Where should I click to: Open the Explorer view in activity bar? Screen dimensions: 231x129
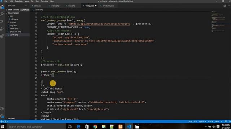[2, 7]
